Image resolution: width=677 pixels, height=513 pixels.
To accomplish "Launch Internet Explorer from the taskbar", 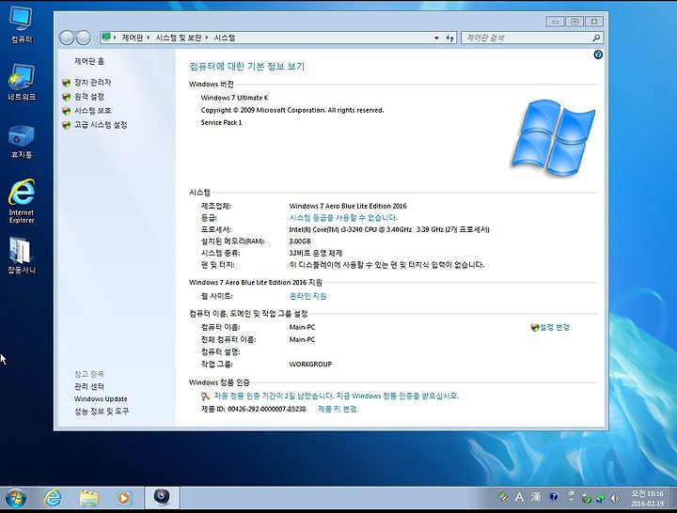I will click(53, 498).
